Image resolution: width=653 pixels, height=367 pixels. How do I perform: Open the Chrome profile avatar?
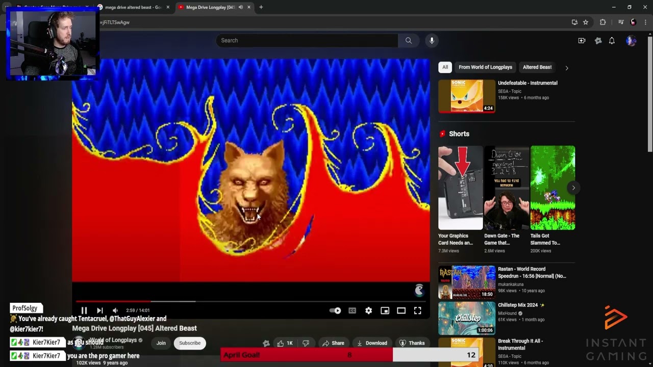pyautogui.click(x=634, y=22)
